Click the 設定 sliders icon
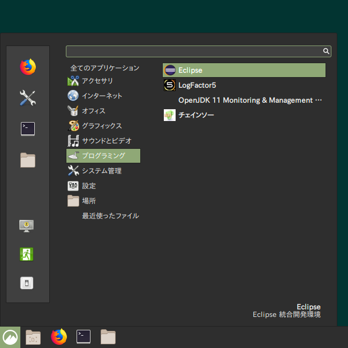348x348 pixels. click(73, 186)
